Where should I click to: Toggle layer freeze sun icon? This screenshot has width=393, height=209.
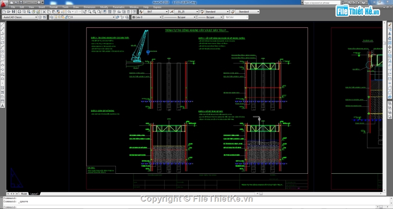coord(59,17)
